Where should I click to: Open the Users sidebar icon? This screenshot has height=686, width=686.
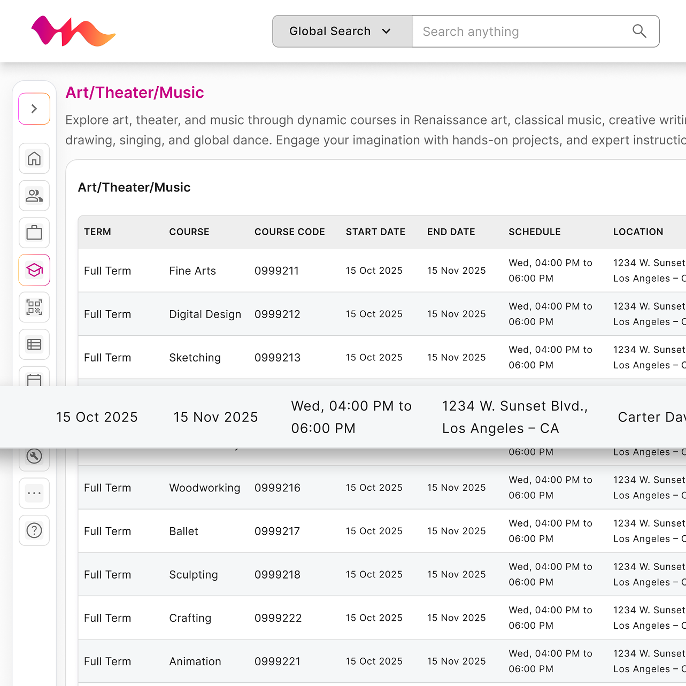click(x=34, y=196)
